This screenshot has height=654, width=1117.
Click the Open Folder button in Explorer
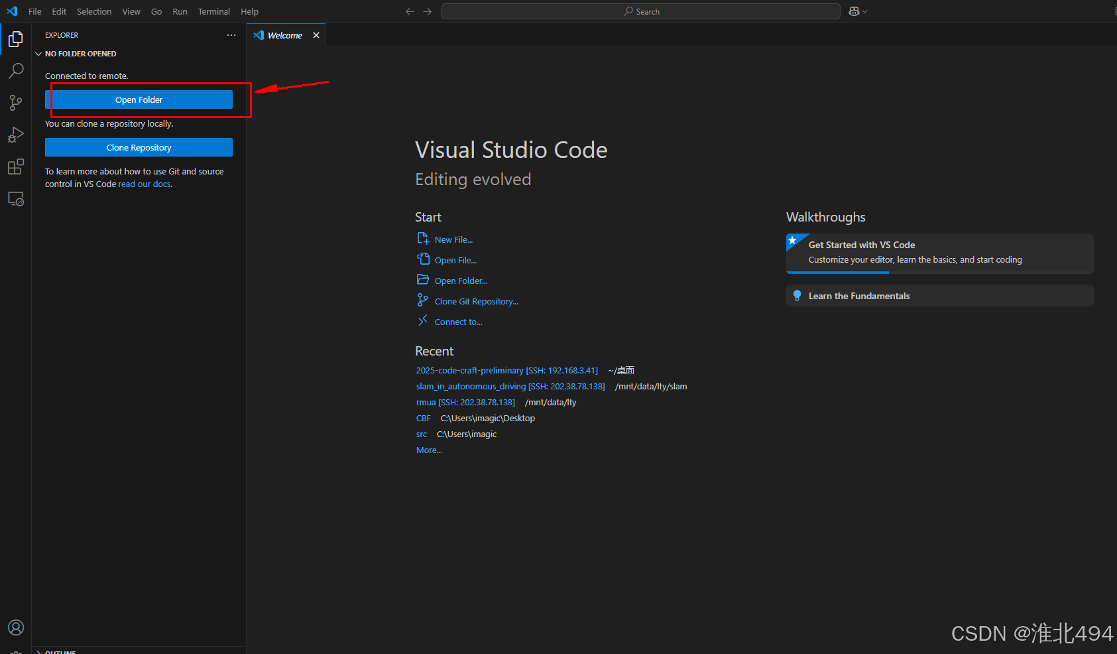139,99
